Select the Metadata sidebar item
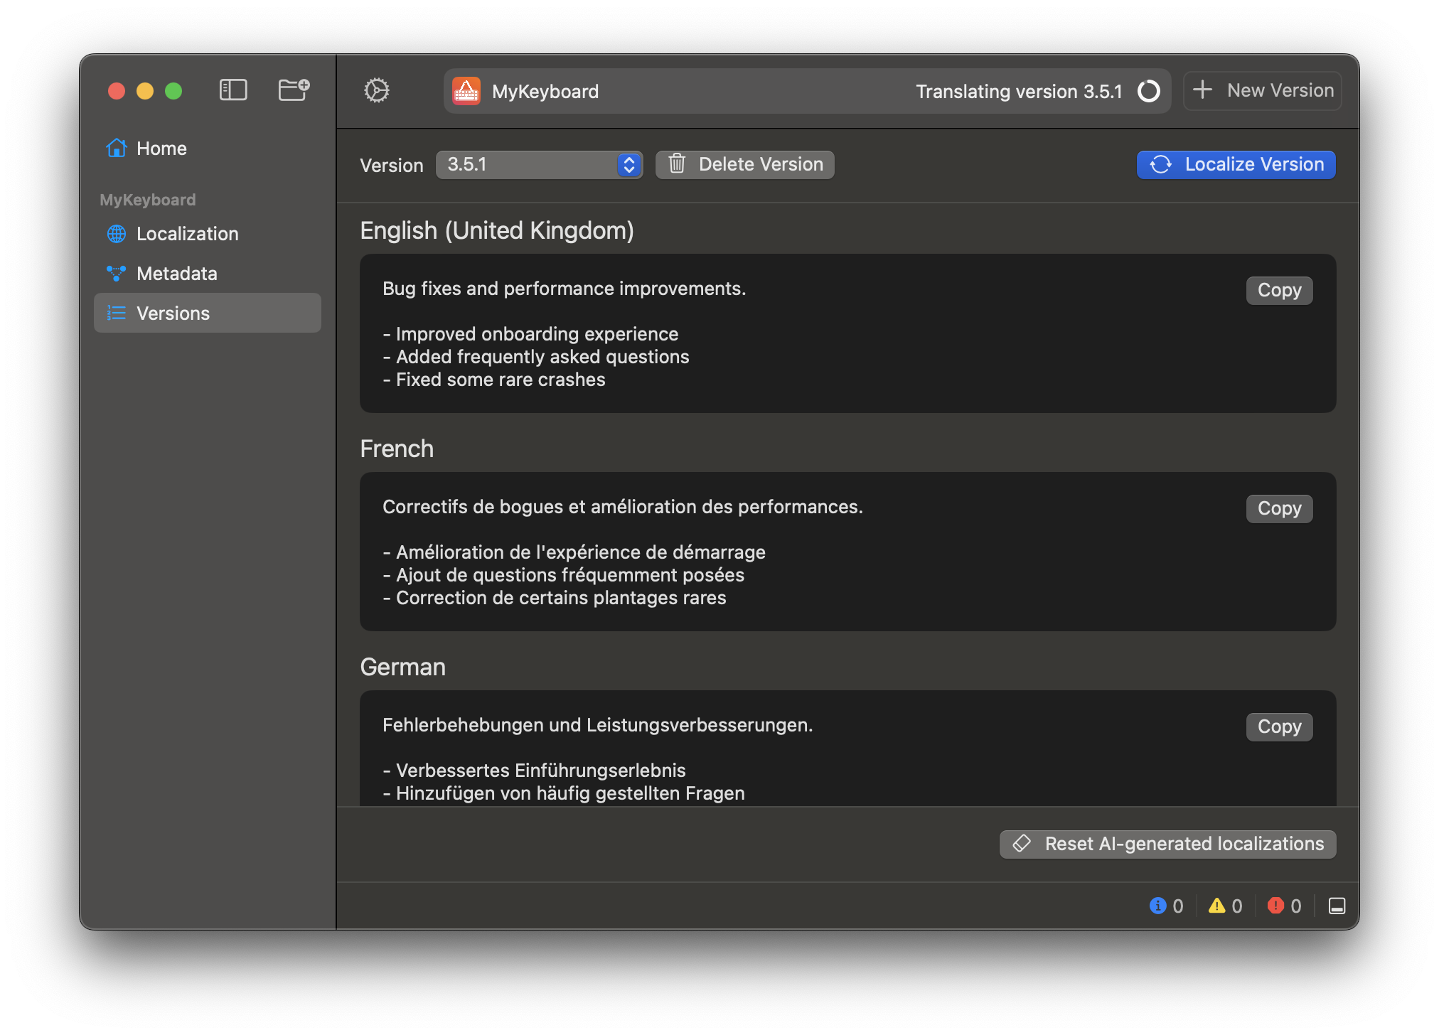Image resolution: width=1439 pixels, height=1035 pixels. [x=176, y=274]
